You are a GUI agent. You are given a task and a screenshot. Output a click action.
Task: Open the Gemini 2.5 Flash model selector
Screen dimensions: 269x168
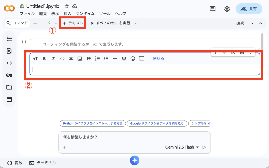tap(182, 147)
